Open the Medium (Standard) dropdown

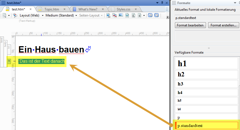point(61,15)
